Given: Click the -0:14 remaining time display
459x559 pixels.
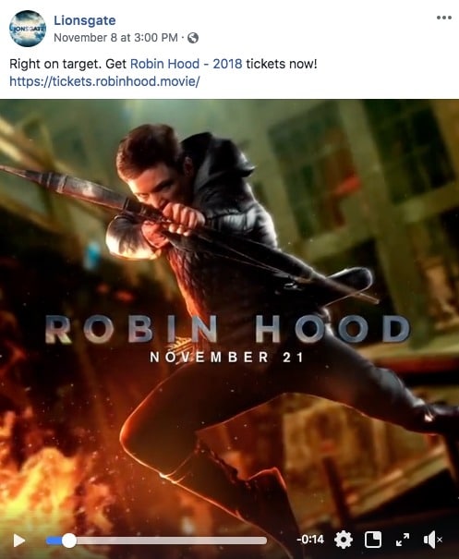Looking at the screenshot, I should (x=310, y=540).
